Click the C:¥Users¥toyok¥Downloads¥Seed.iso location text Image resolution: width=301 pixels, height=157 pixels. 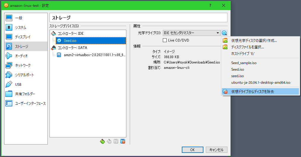(192, 62)
